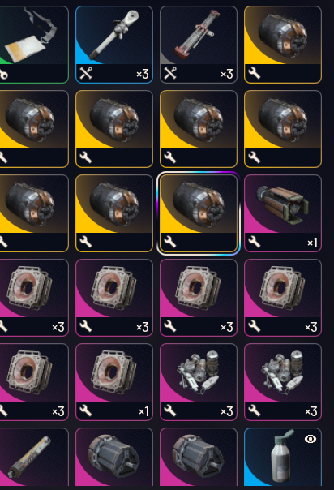Image resolution: width=334 pixels, height=490 pixels.
Task: Click ×1 count on the ring module
Action: [x=143, y=412]
